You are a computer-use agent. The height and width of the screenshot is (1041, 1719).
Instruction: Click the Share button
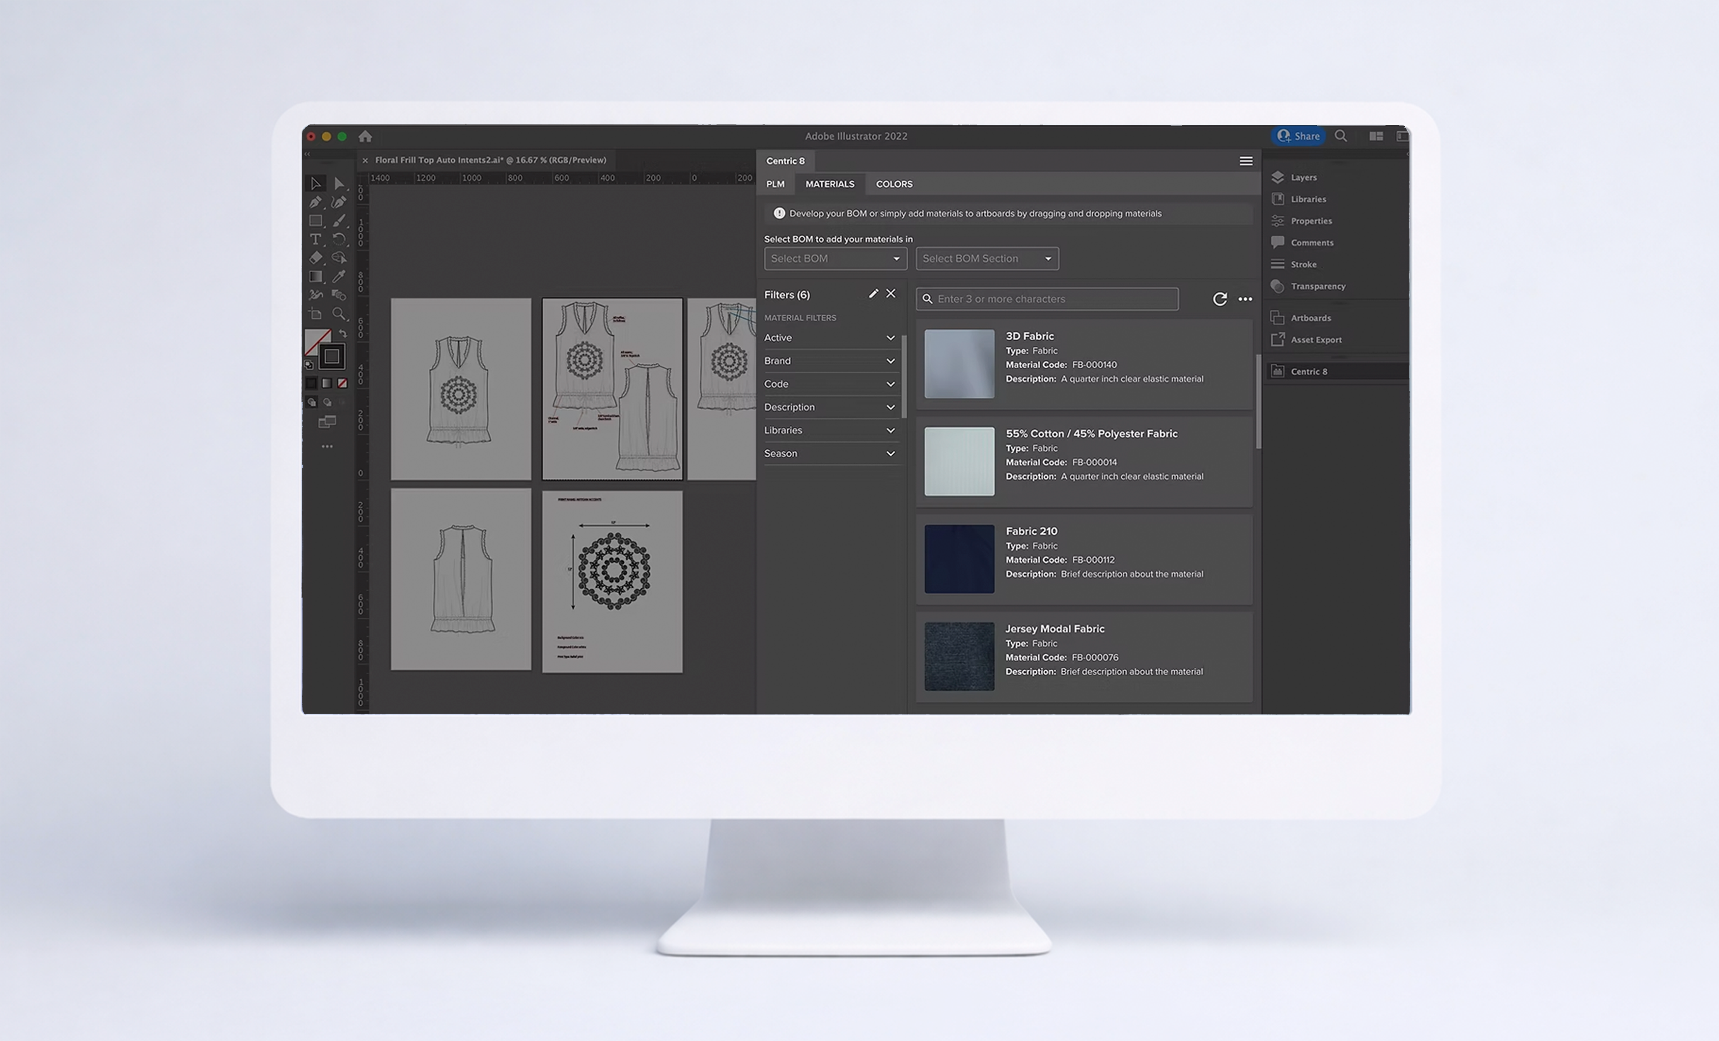[x=1298, y=136]
